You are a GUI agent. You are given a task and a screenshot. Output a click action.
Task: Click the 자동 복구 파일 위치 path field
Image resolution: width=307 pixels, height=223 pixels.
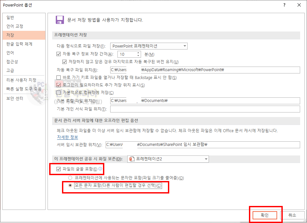pyautogui.click(x=205, y=70)
